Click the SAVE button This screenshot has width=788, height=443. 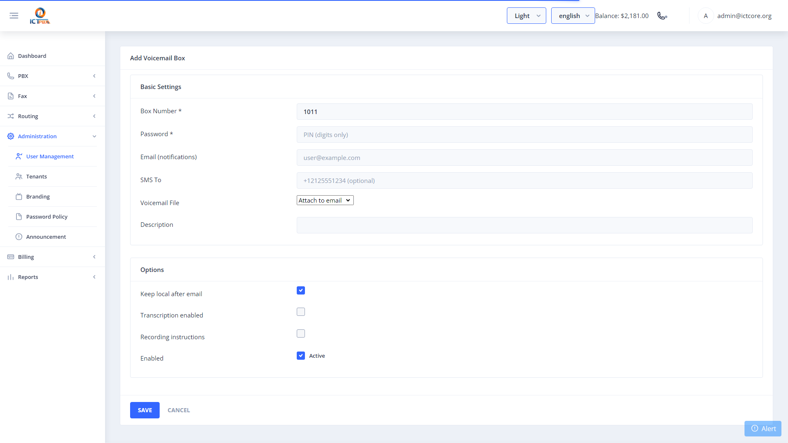point(145,410)
